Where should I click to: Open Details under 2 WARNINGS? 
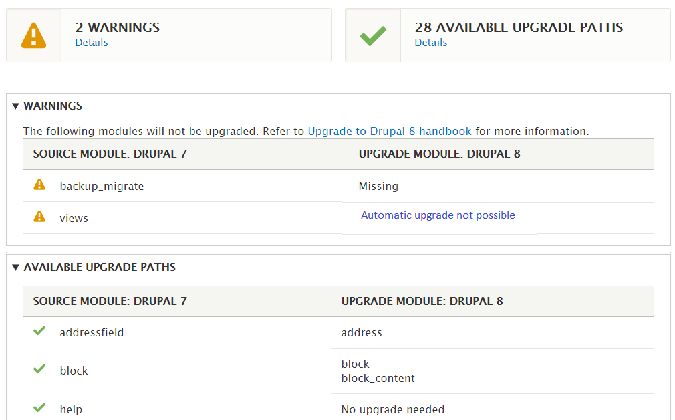tap(91, 42)
